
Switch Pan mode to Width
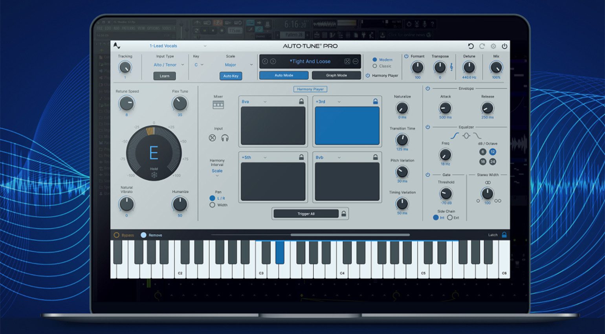[x=212, y=205]
